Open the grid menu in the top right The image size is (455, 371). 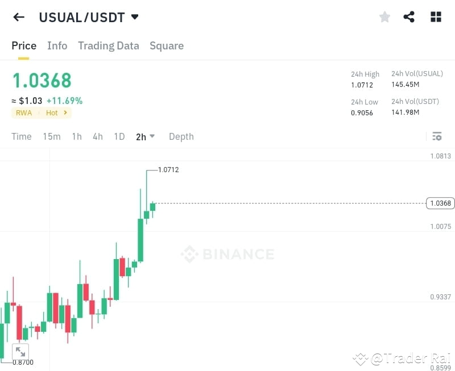pos(436,17)
